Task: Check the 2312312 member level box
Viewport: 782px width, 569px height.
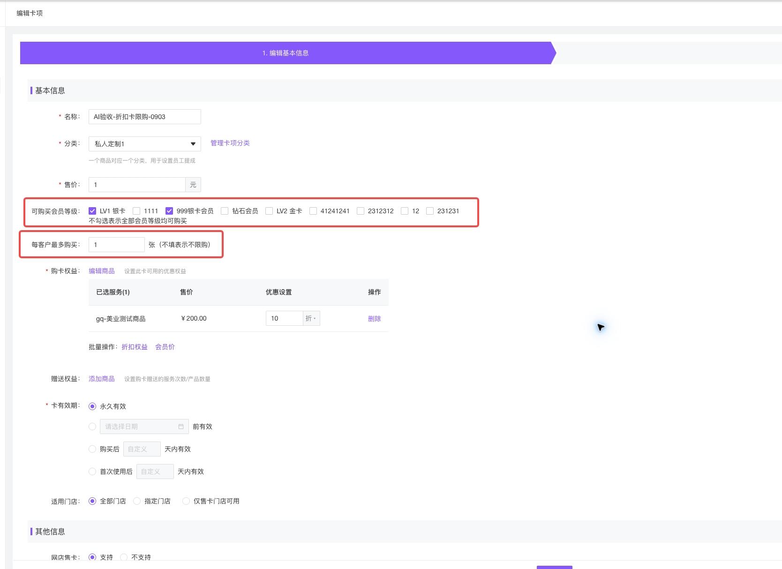Action: tap(361, 211)
